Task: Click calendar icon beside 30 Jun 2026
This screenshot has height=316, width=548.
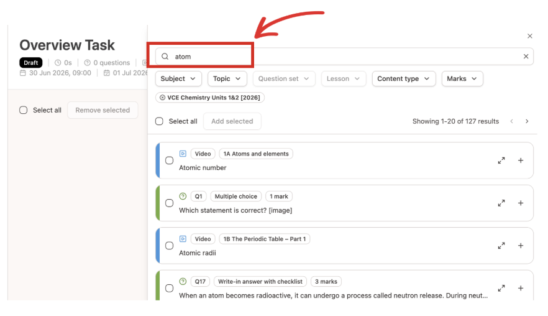Action: coord(23,73)
